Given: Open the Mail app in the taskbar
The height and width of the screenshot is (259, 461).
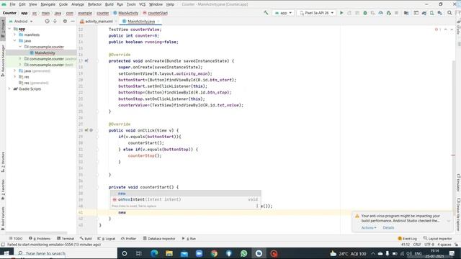Looking at the screenshot, I should point(184,253).
